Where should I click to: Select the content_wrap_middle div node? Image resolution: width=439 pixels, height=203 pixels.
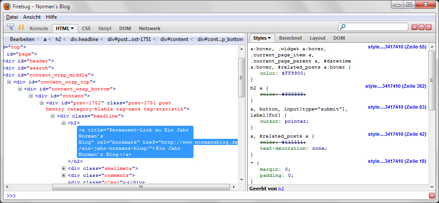[x=48, y=75]
